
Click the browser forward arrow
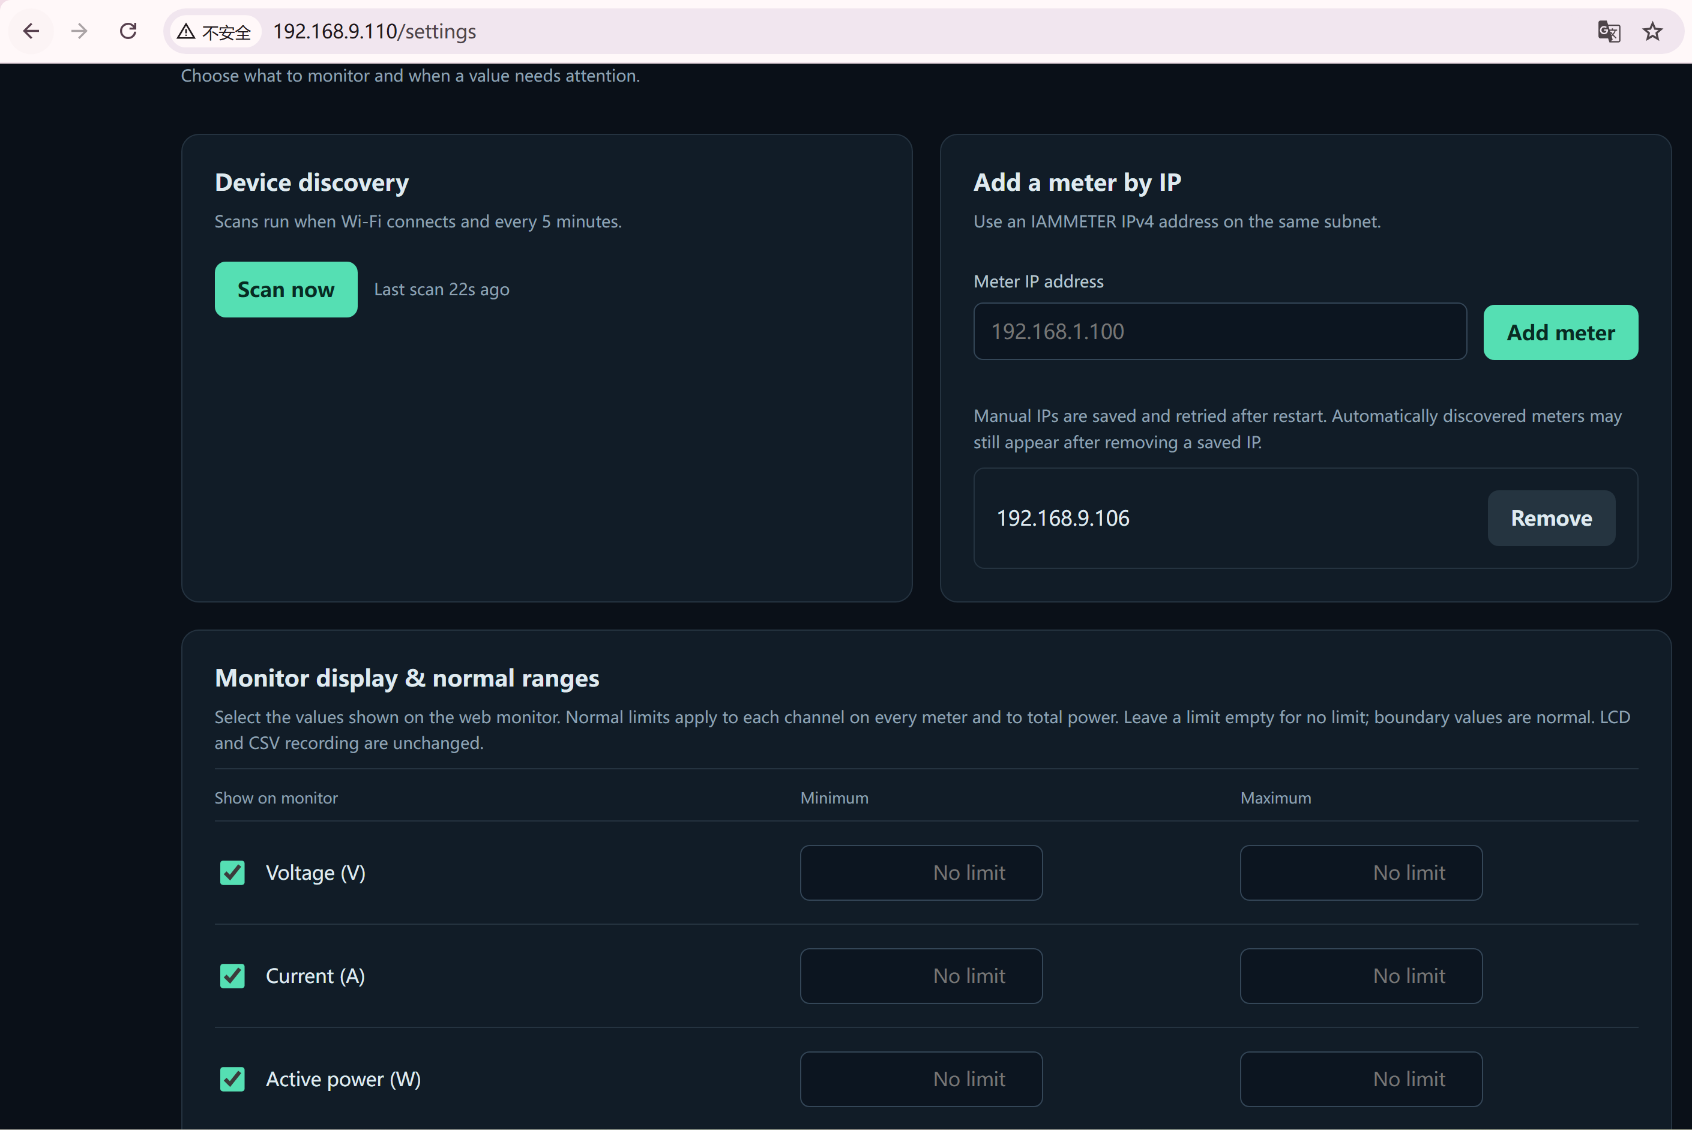pyautogui.click(x=79, y=31)
